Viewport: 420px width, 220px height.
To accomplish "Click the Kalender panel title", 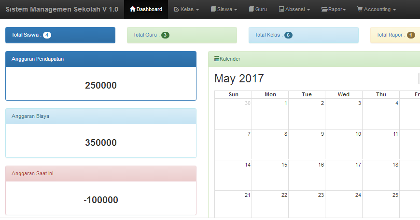I will 230,59.
